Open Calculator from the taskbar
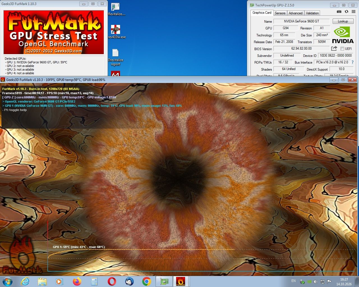Viewport: 359px width, 287px height. click(x=94, y=281)
